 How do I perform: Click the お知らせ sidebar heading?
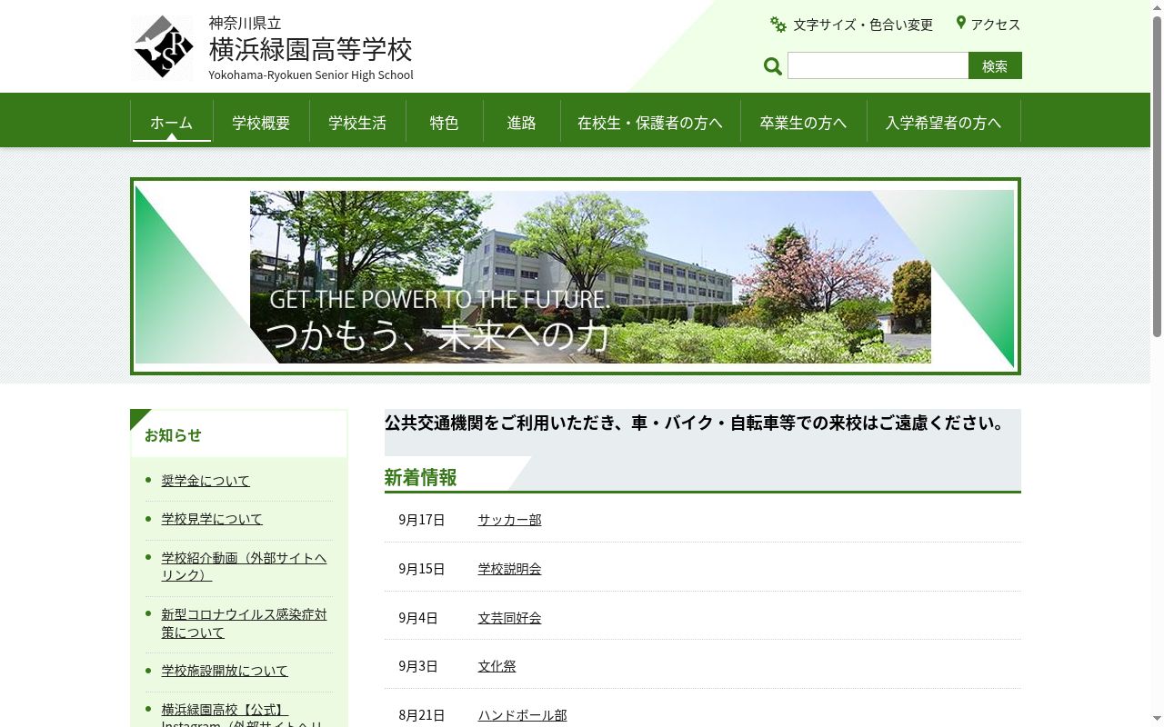point(173,434)
